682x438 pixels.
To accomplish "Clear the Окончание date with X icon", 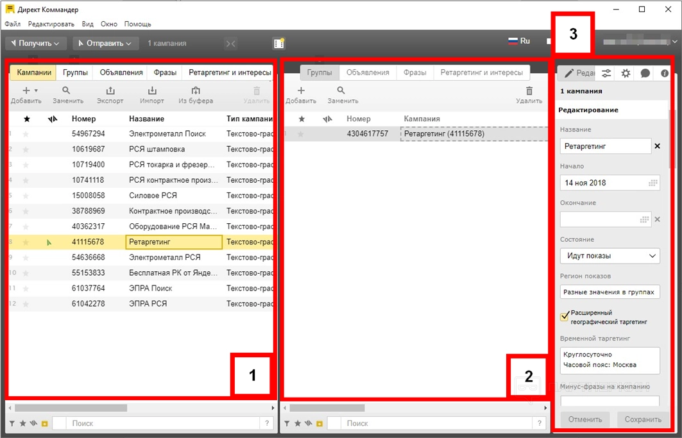I will [x=657, y=219].
